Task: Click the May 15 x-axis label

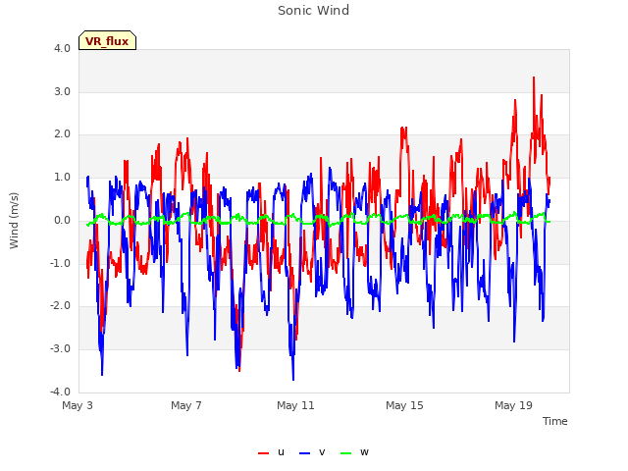Action: tap(404, 405)
